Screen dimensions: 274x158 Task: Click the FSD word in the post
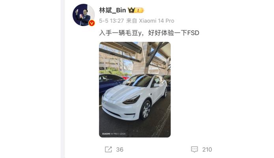coord(193,33)
